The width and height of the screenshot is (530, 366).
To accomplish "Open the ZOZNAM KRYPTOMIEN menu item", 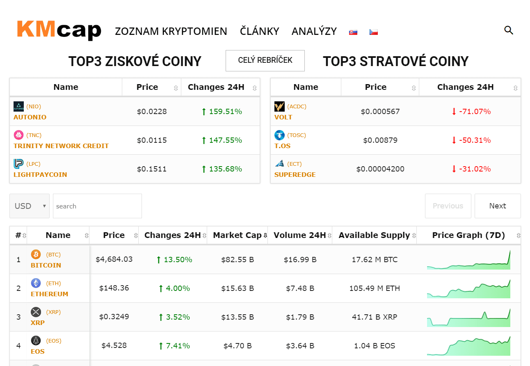I will click(171, 31).
